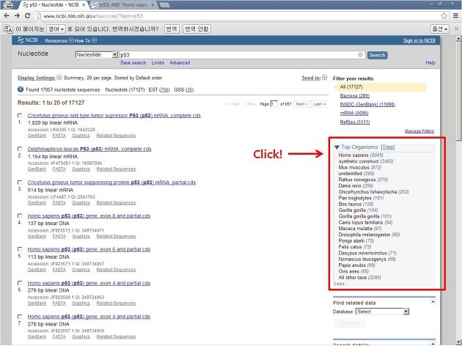The image size is (462, 346).
Task: Open the translation language dropdown
Action: click(x=56, y=29)
